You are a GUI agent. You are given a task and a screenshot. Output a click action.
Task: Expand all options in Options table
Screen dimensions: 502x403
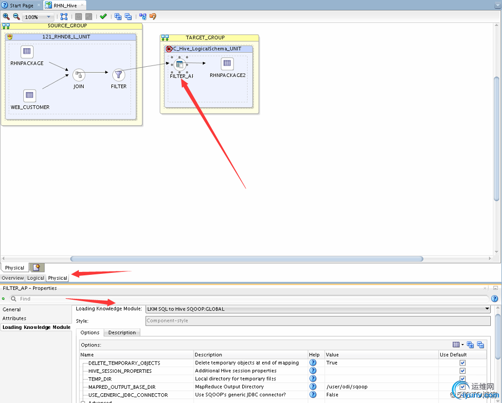(470, 345)
